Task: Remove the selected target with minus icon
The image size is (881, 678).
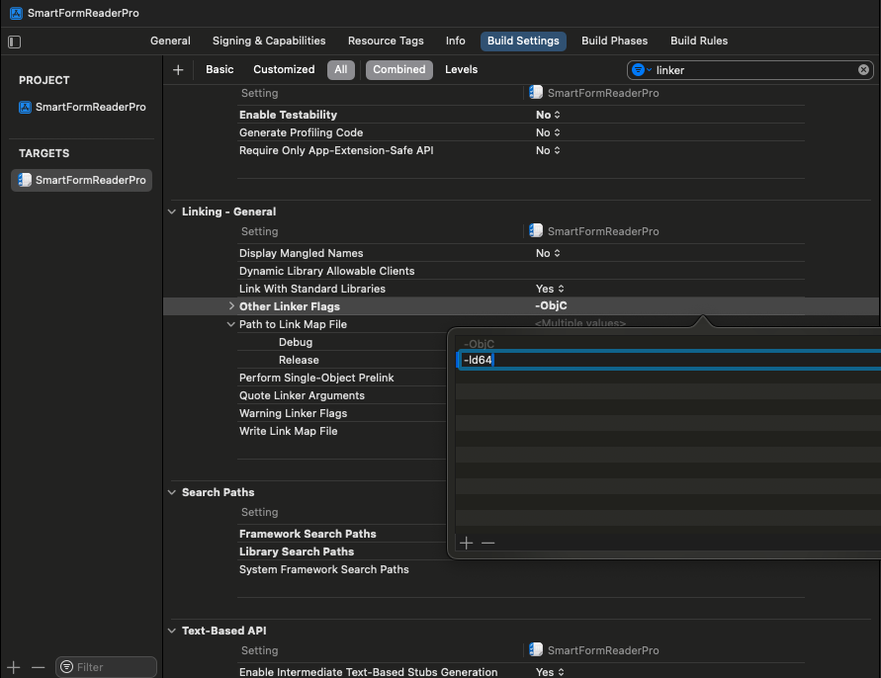Action: click(39, 667)
